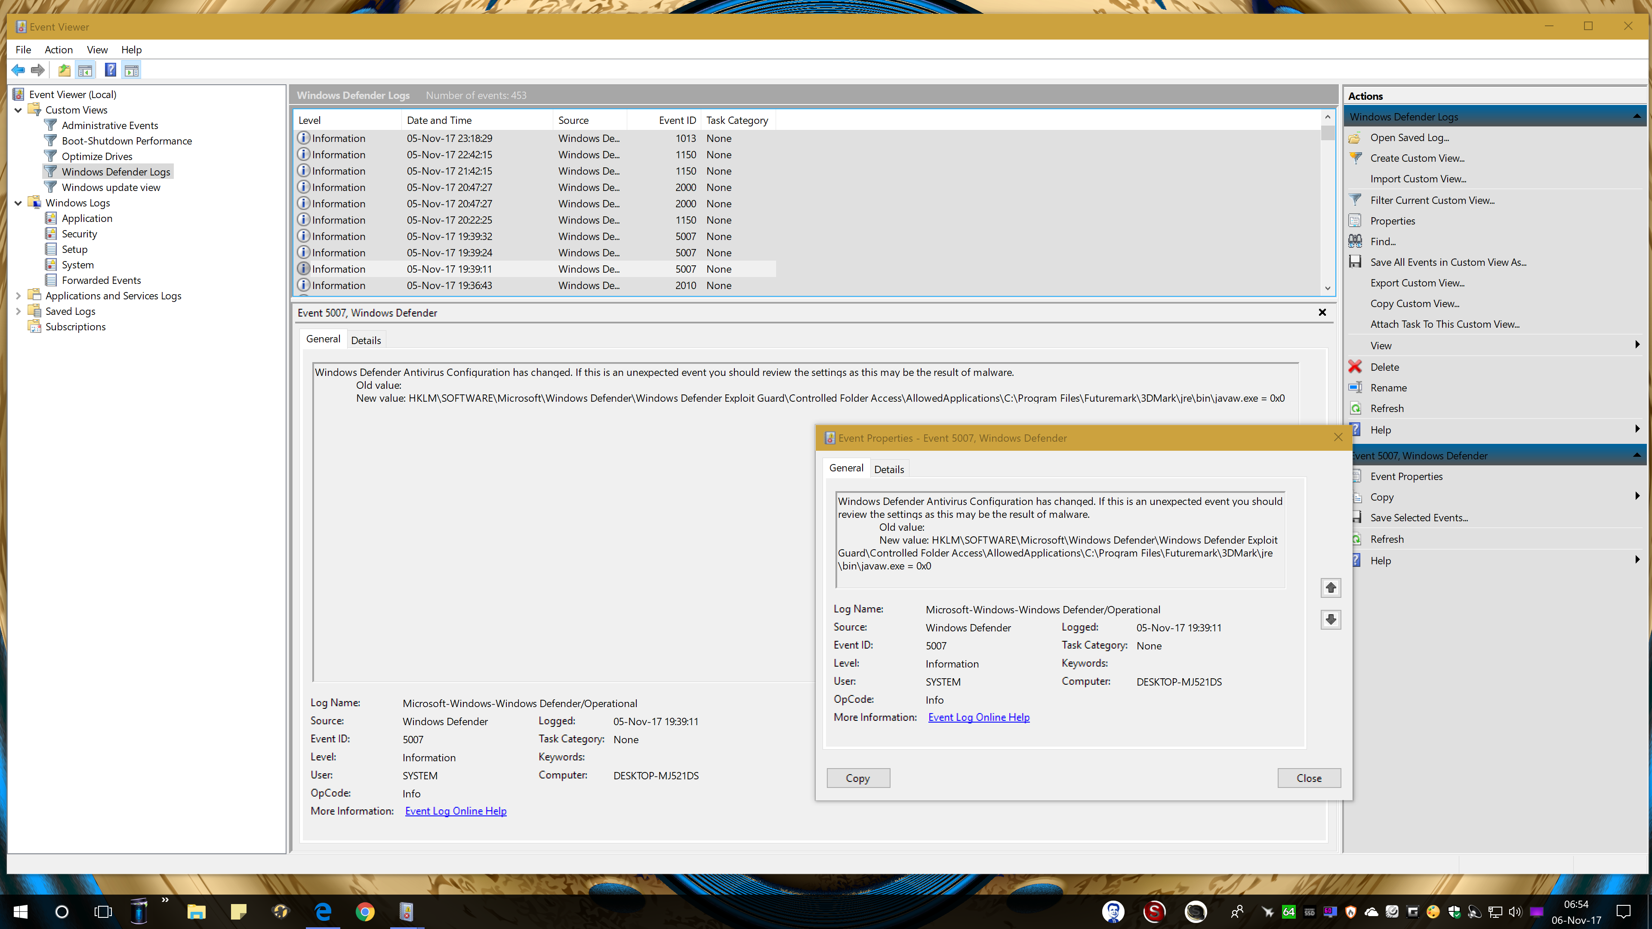Click Rename action

click(x=1388, y=387)
